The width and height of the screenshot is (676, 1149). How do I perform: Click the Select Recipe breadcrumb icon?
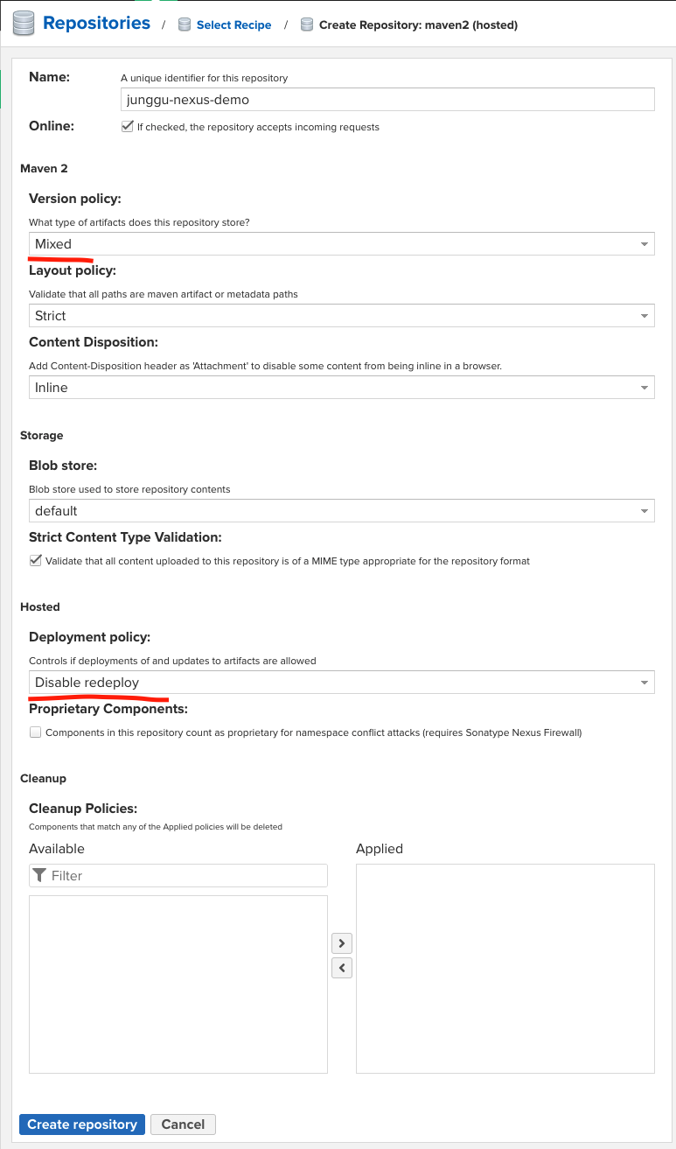tap(185, 25)
